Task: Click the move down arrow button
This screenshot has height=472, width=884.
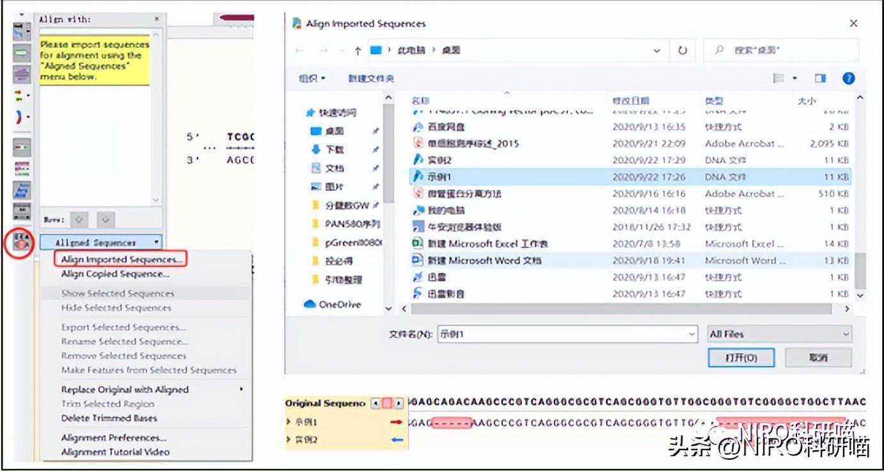Action: 106,219
